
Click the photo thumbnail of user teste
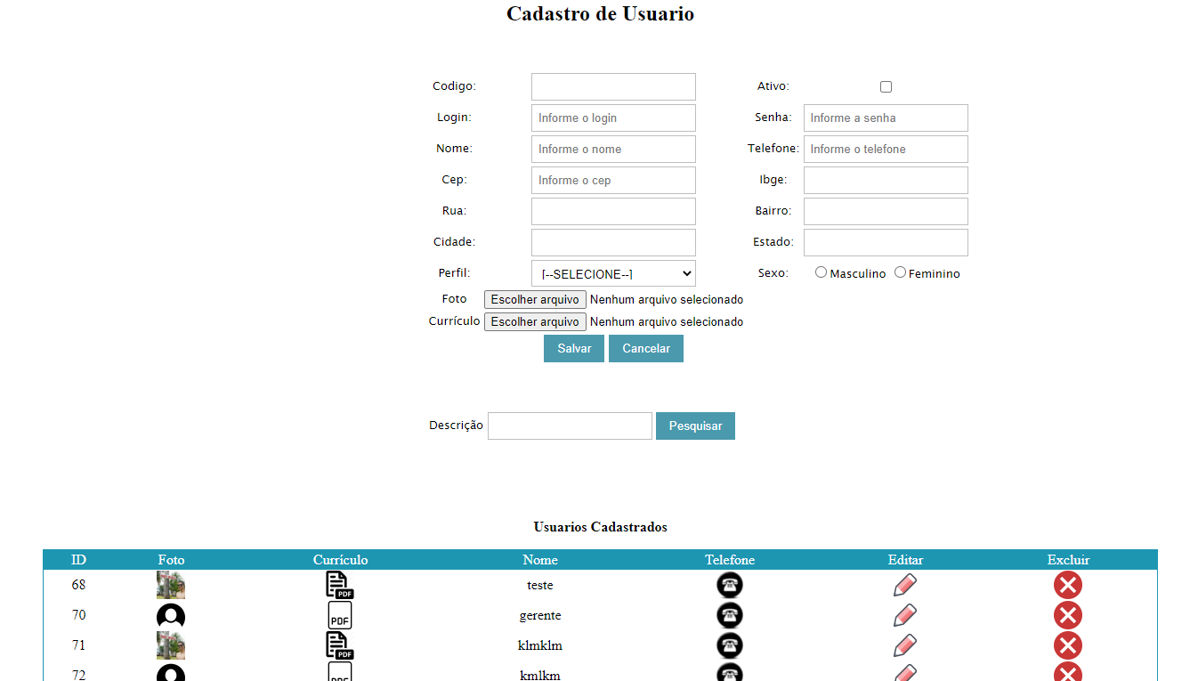point(171,585)
